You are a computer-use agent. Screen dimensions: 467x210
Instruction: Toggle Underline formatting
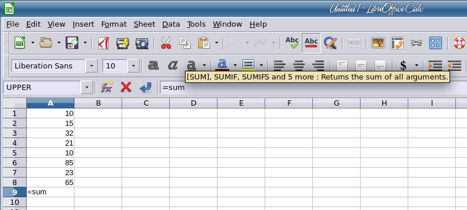tap(191, 66)
